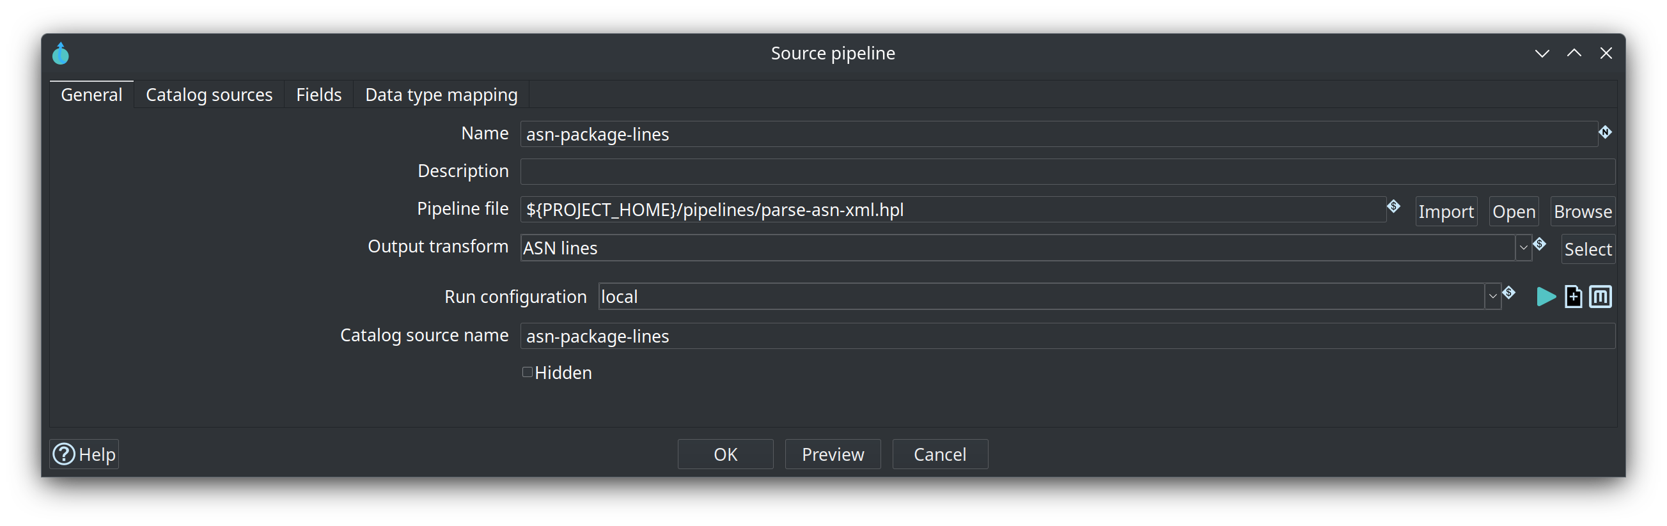
Task: Open the Data type mapping tab
Action: (441, 95)
